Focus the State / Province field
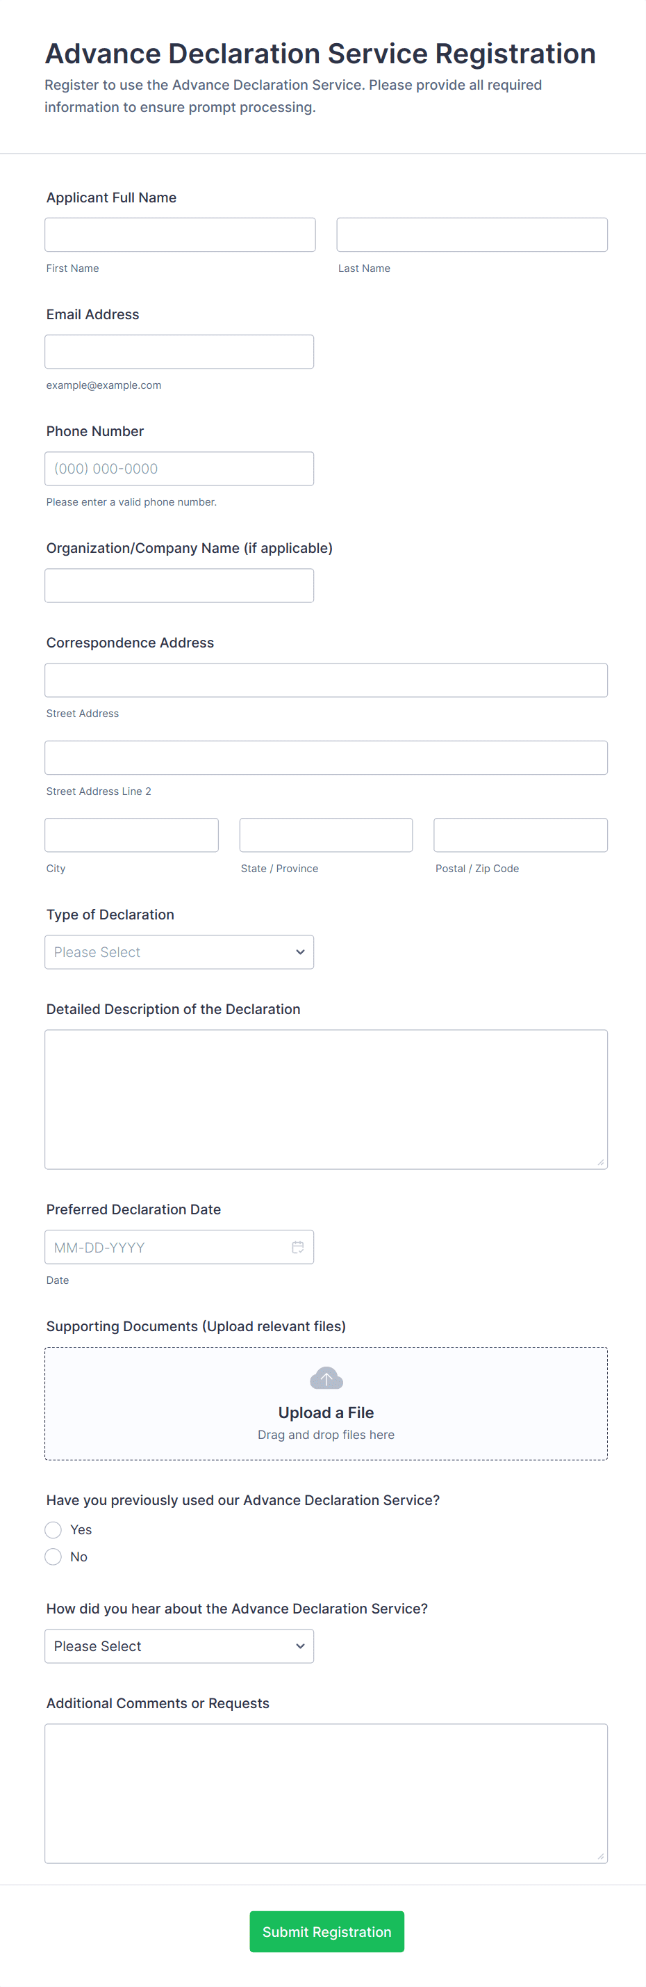646x1987 pixels. [326, 835]
